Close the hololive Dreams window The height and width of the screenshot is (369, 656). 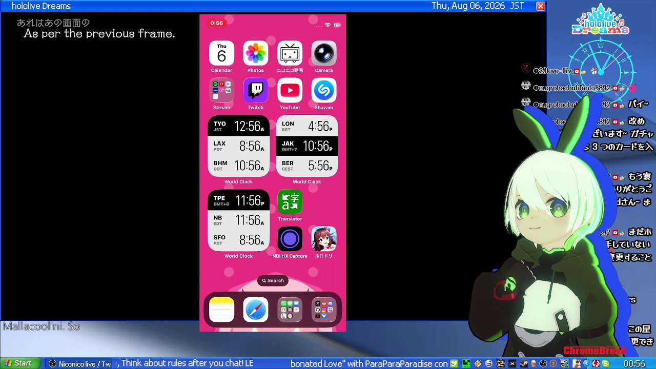(540, 6)
